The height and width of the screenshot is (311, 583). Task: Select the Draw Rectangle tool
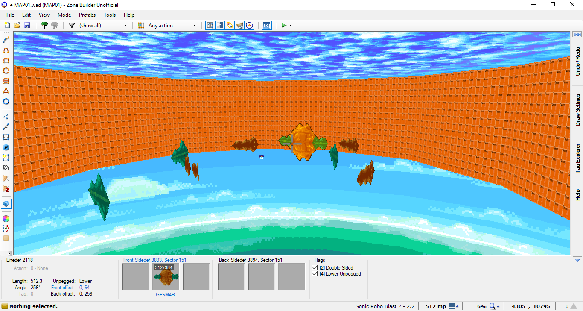[6, 60]
